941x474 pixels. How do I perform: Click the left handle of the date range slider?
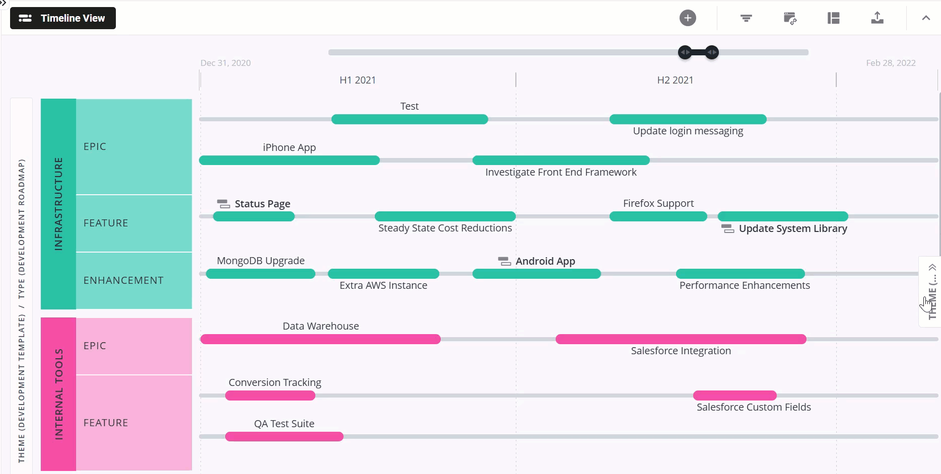[x=685, y=52]
